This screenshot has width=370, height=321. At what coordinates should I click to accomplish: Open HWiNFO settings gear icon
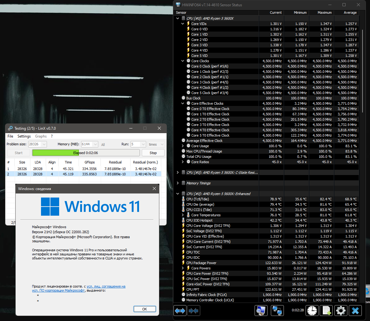tap(341, 311)
